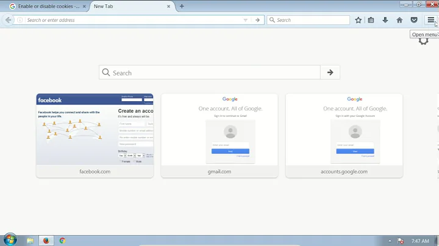The height and width of the screenshot is (246, 439).
Task: Show bookmarks list icon
Action: [371, 20]
